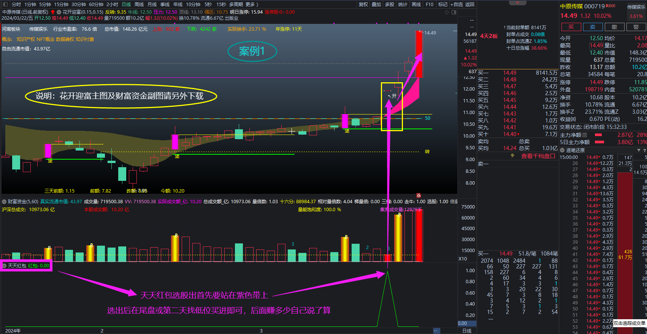647x334 pixels.
Task: Select the 60分钟 period
Action: click(x=96, y=4)
